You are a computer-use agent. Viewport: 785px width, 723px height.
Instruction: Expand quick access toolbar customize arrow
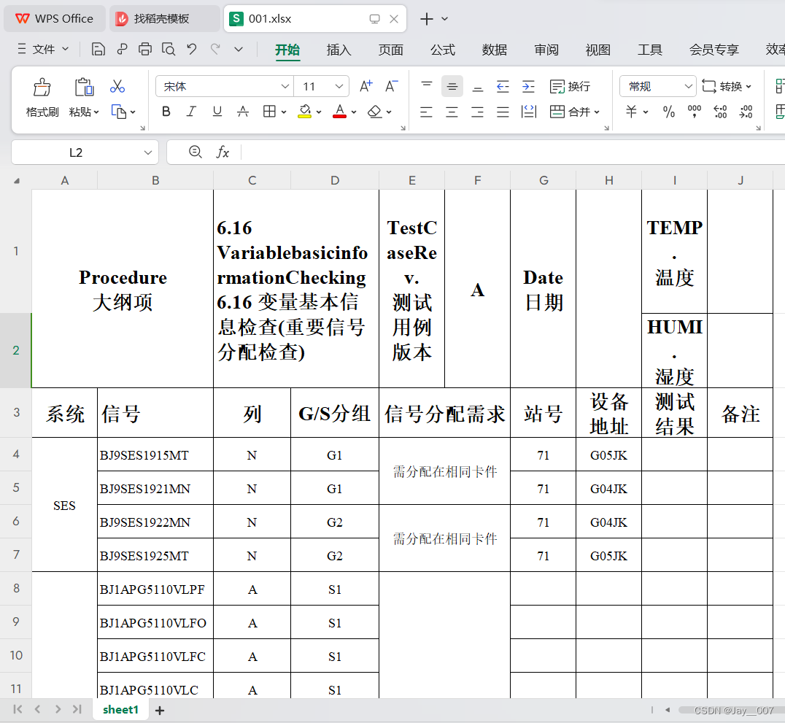point(239,49)
